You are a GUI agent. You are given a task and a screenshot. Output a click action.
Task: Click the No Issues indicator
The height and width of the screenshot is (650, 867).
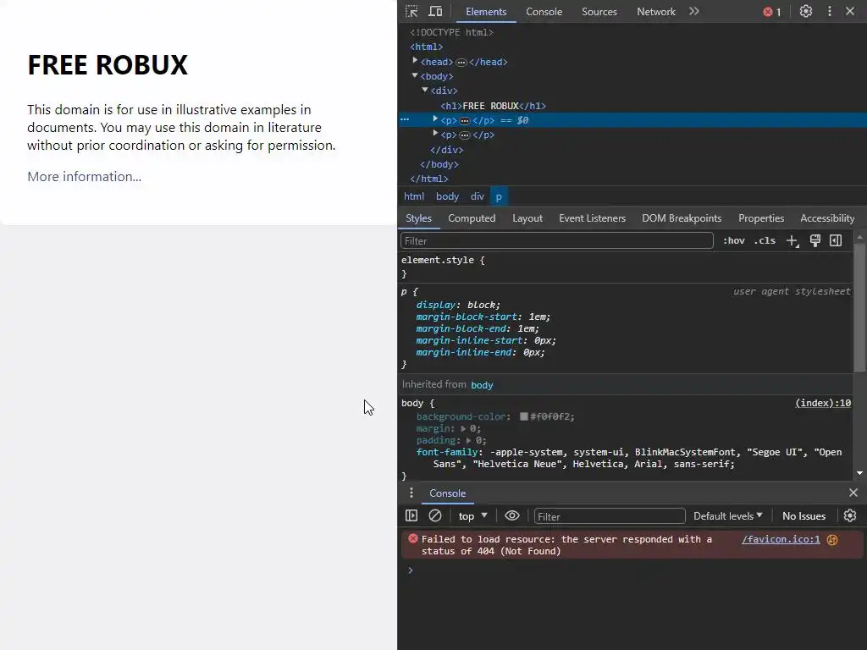803,515
